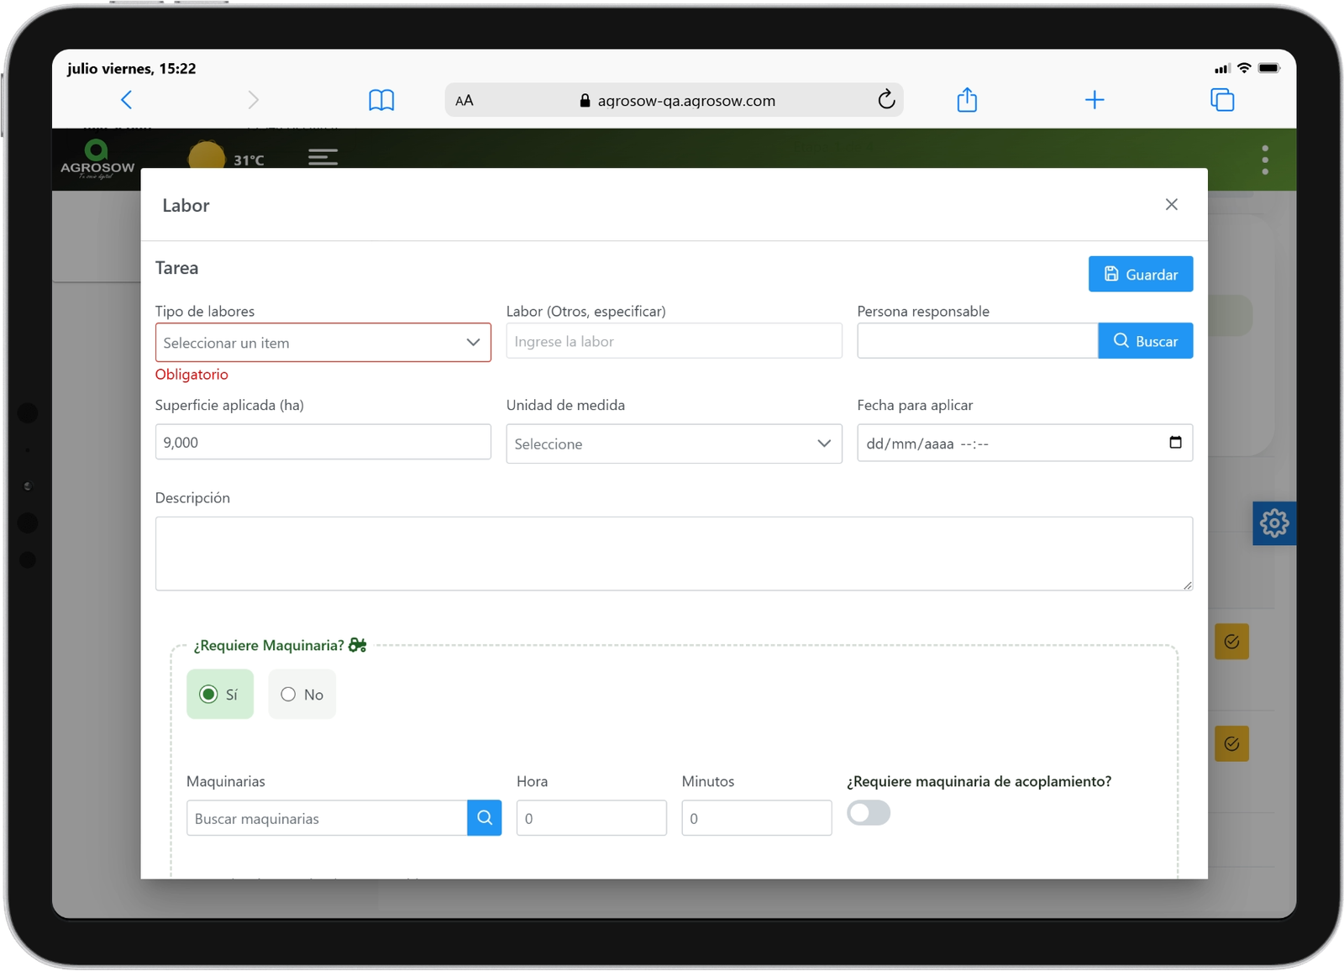Click the Minutos input field
Image resolution: width=1344 pixels, height=971 pixels.
(757, 818)
